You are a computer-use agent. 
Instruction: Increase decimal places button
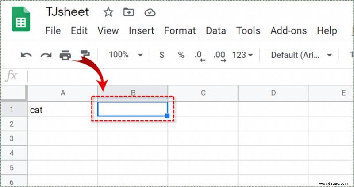(x=219, y=56)
